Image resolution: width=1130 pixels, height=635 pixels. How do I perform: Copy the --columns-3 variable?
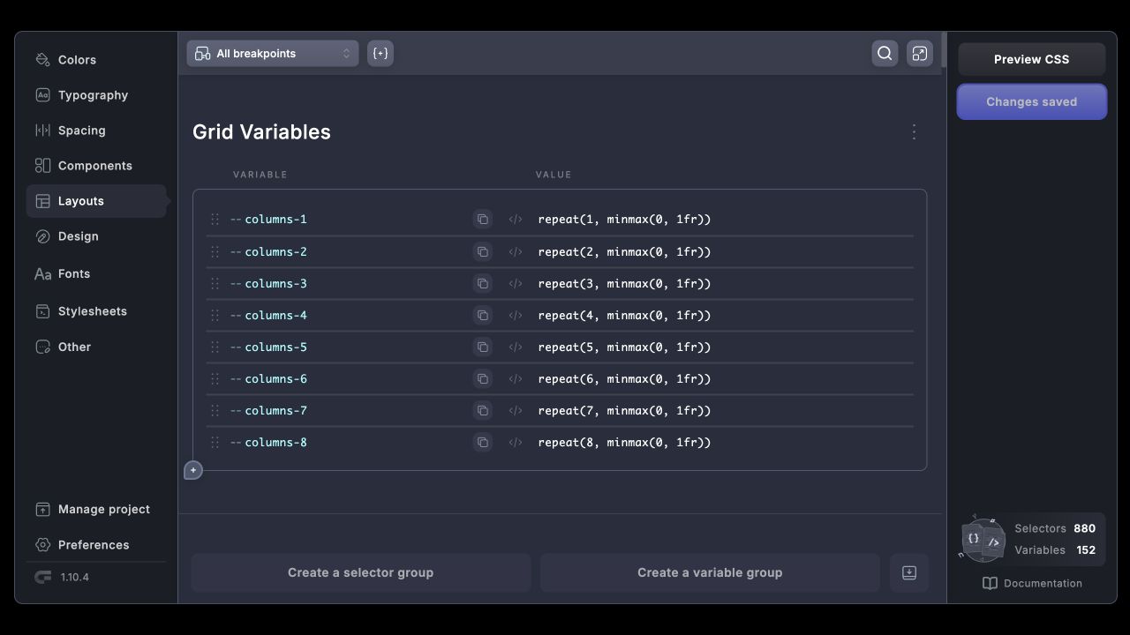(x=482, y=284)
